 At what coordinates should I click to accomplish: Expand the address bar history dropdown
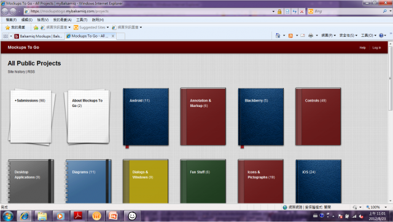(x=273, y=11)
